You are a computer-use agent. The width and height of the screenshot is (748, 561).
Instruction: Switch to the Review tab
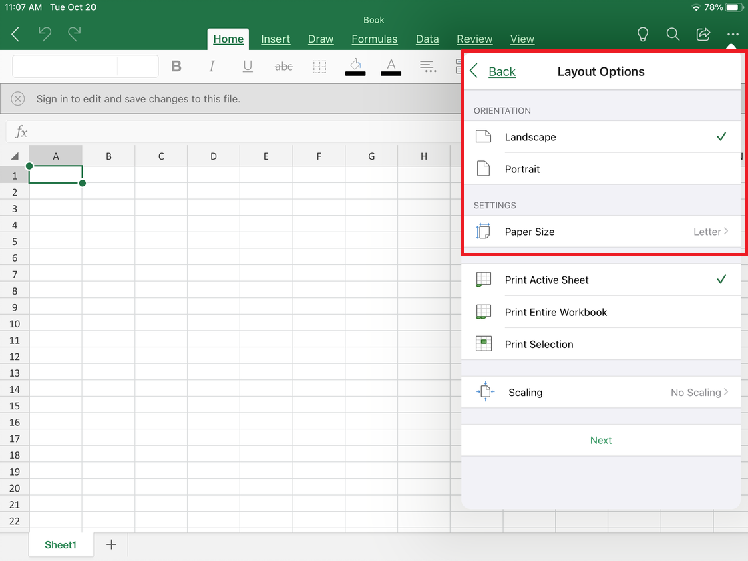point(474,39)
